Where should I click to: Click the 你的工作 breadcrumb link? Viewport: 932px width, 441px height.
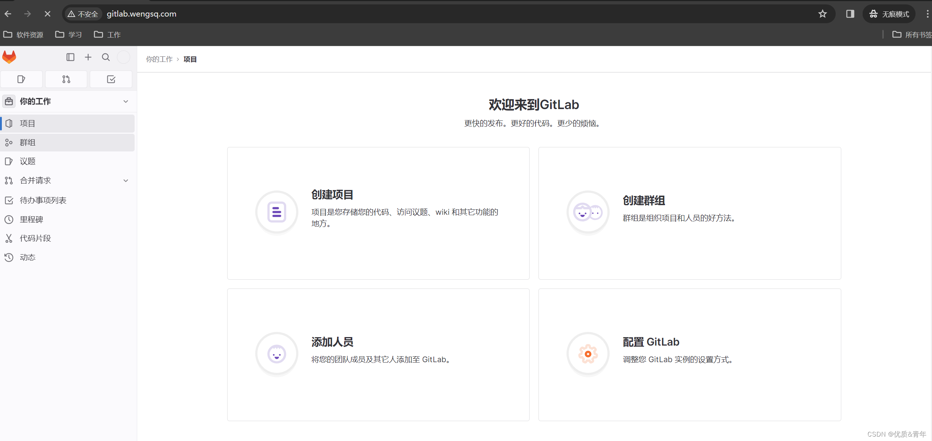pos(159,59)
